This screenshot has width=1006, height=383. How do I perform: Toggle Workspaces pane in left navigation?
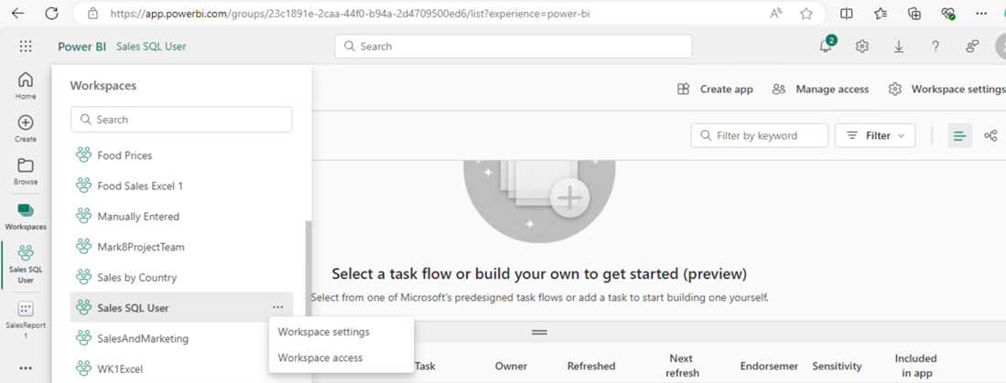(26, 217)
